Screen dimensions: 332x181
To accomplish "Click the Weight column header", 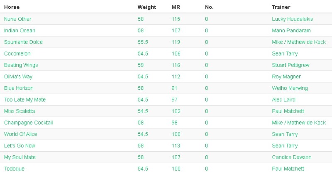I will 147,7.
